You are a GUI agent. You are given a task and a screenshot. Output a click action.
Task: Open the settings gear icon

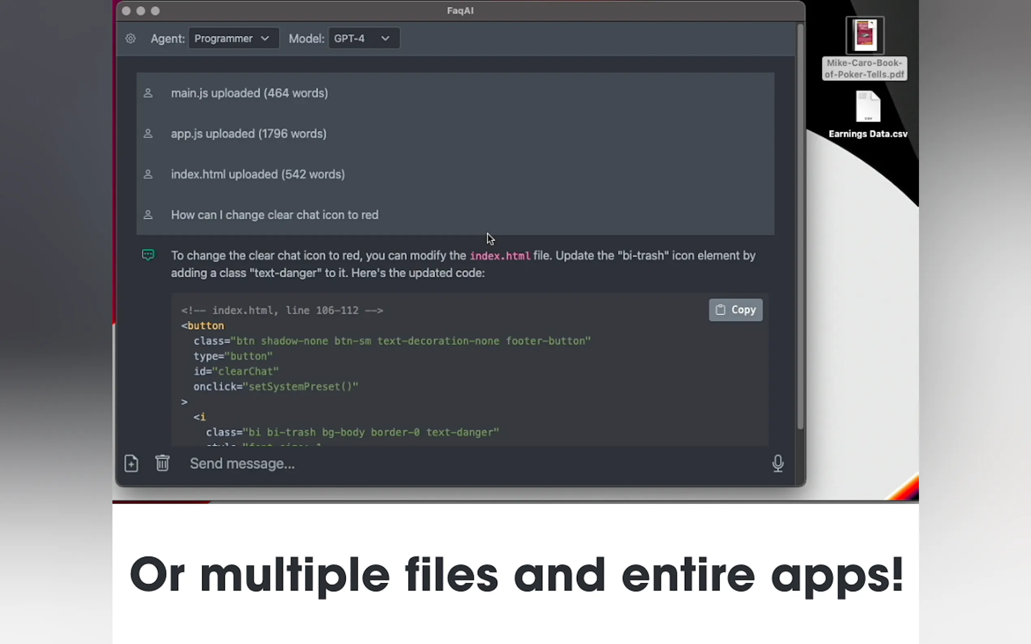(x=130, y=39)
